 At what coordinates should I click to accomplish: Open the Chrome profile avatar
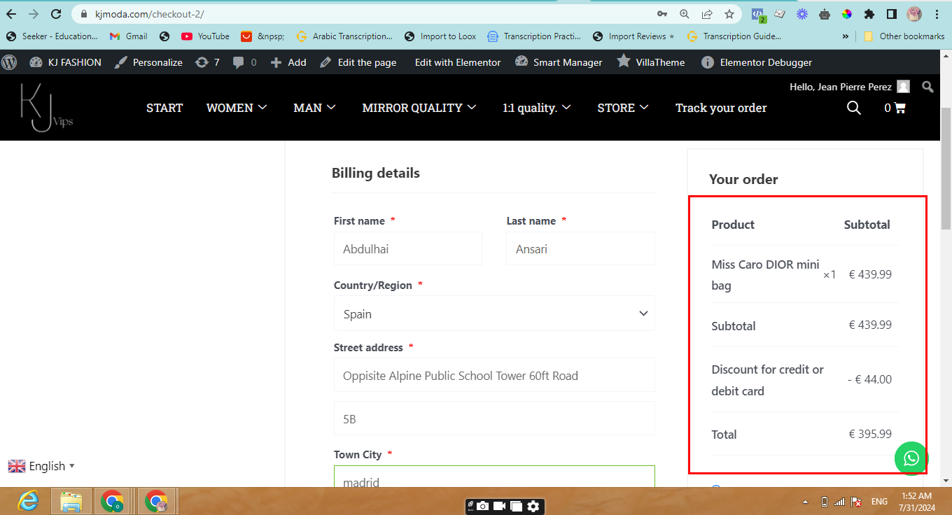914,14
